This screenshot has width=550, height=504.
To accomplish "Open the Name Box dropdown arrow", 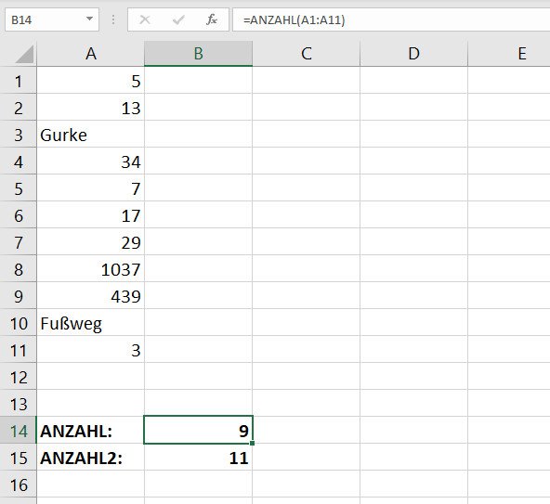I will coord(90,19).
